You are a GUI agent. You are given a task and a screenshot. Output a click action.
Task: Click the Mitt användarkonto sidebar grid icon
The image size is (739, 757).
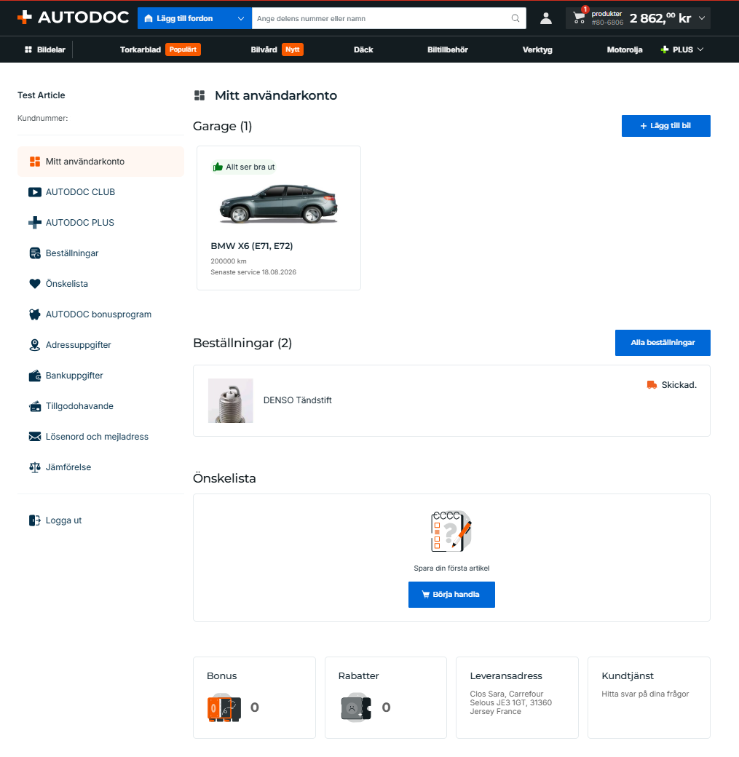click(x=35, y=162)
